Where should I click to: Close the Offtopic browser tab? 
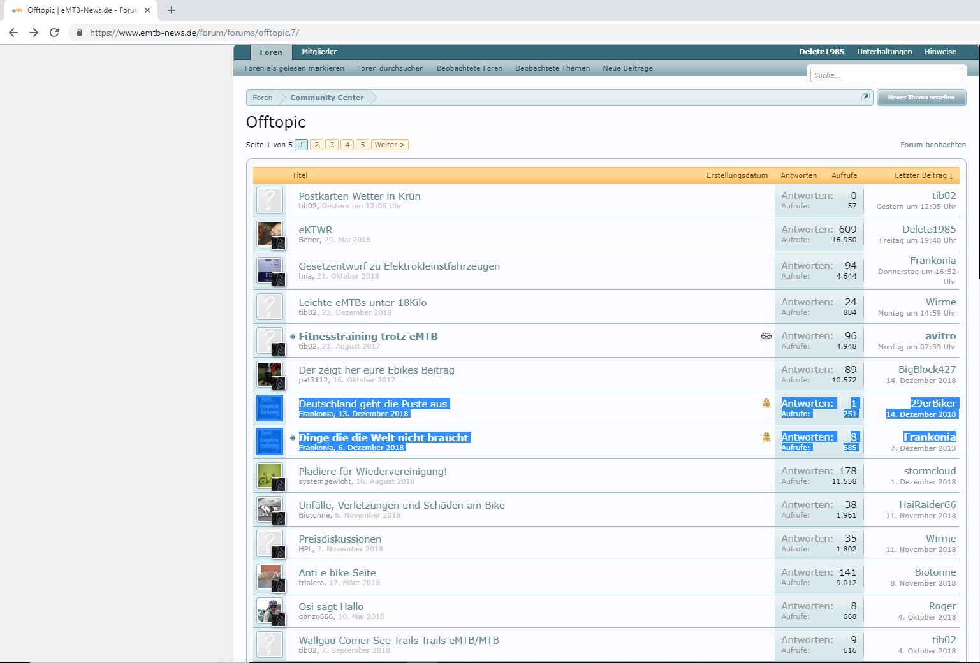pos(147,10)
